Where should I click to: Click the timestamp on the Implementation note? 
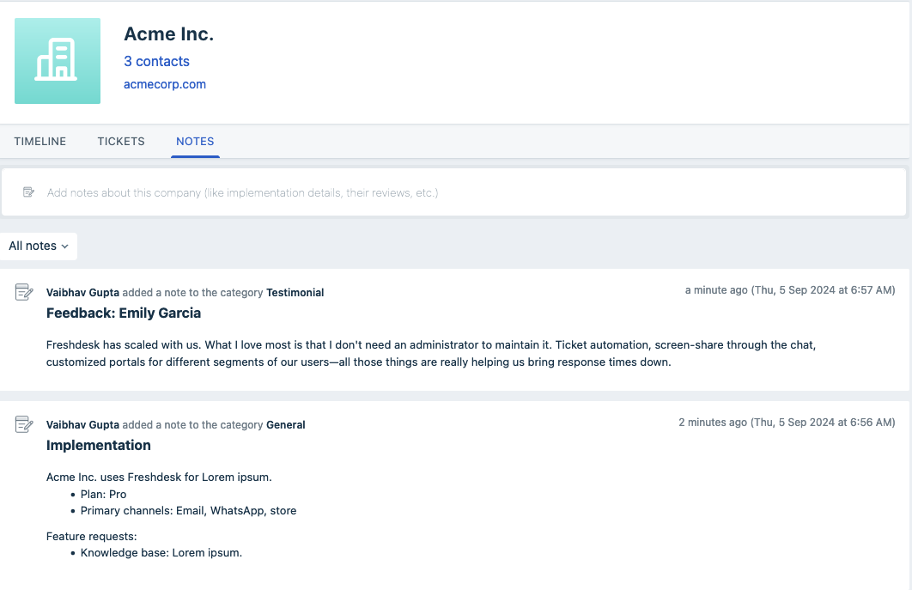click(x=787, y=422)
